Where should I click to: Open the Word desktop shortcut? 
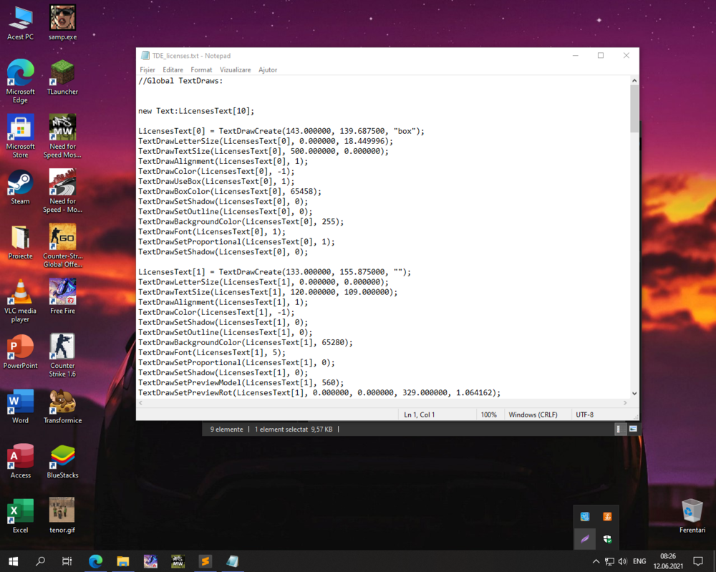click(x=21, y=407)
